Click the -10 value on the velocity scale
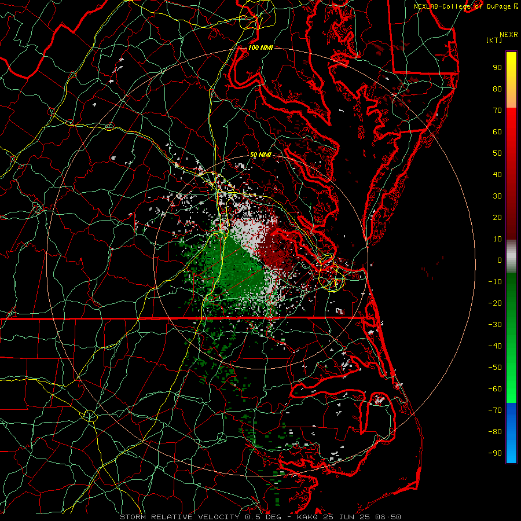The width and height of the screenshot is (521, 521). [x=495, y=282]
